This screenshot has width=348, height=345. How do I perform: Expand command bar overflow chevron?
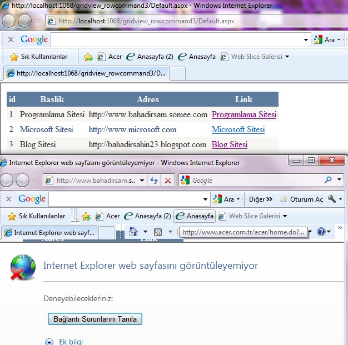click(x=340, y=227)
